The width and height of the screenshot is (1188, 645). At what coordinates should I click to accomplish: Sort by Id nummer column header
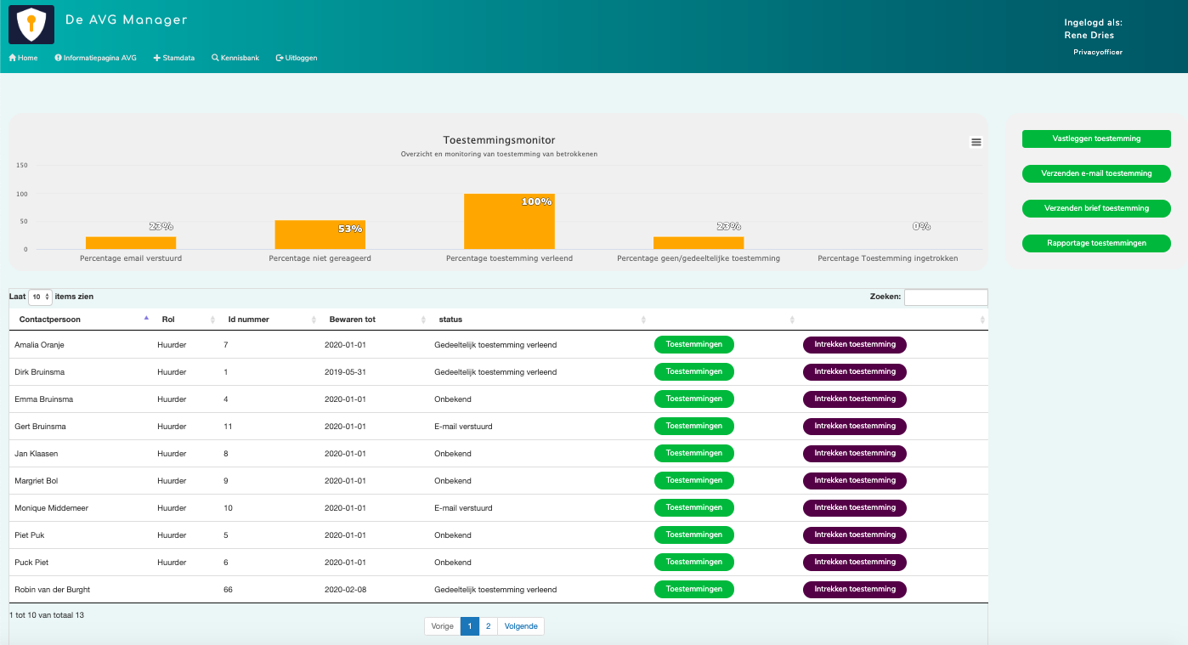click(x=269, y=320)
